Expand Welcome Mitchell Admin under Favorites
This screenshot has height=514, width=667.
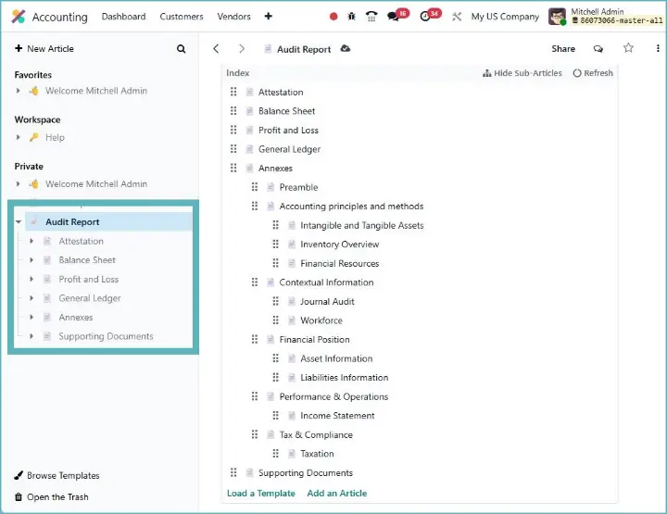tap(18, 91)
